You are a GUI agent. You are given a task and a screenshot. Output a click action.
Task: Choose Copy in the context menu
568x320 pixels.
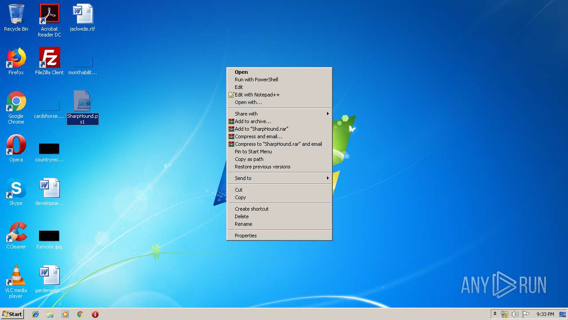tap(279, 197)
